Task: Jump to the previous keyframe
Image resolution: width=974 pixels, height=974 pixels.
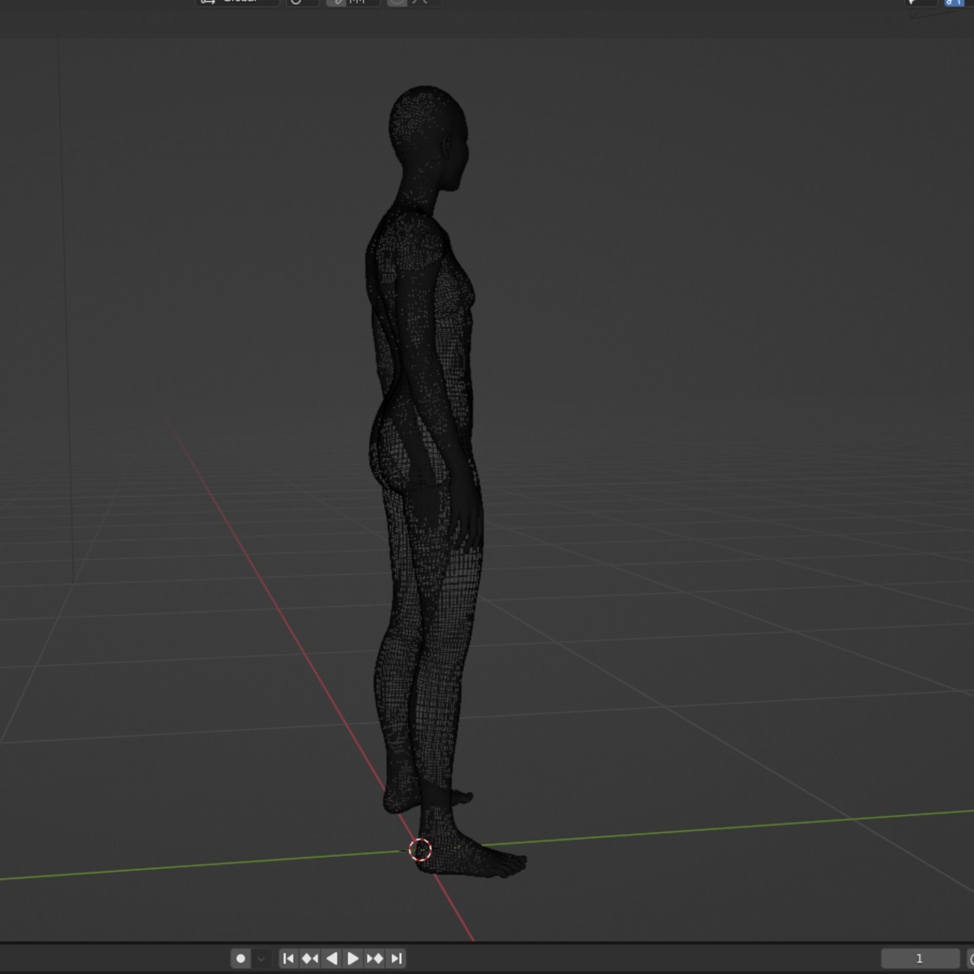Action: (310, 958)
